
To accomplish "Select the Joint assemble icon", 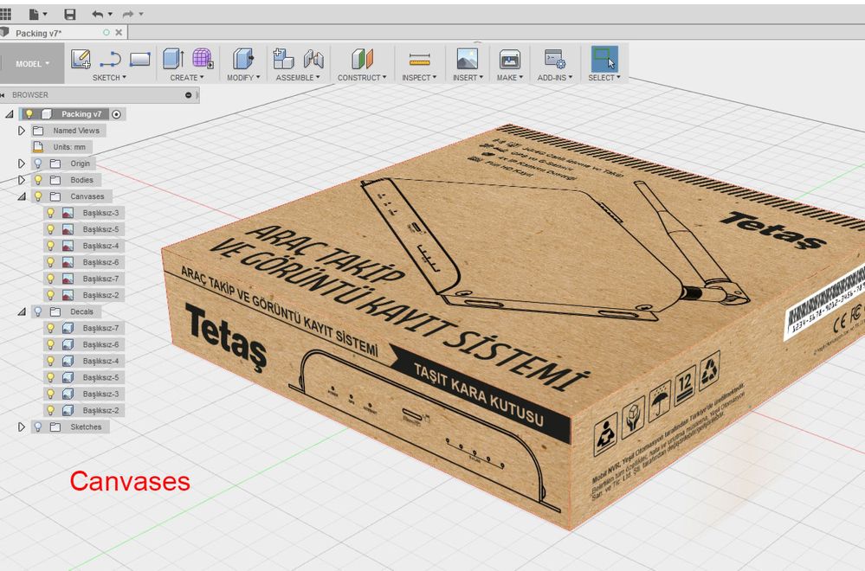I will point(313,59).
